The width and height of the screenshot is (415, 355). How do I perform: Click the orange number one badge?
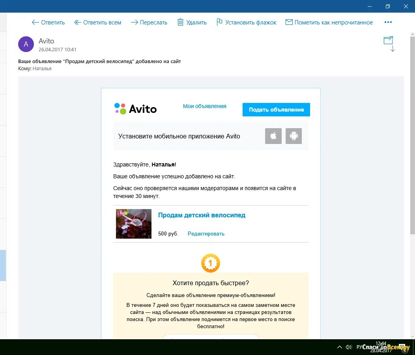coord(210,263)
